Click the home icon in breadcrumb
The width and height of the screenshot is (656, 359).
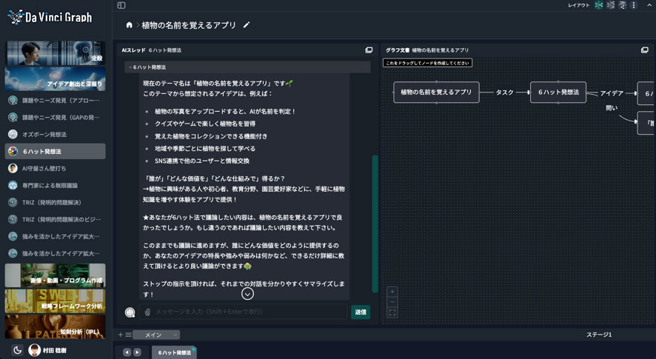[130, 25]
